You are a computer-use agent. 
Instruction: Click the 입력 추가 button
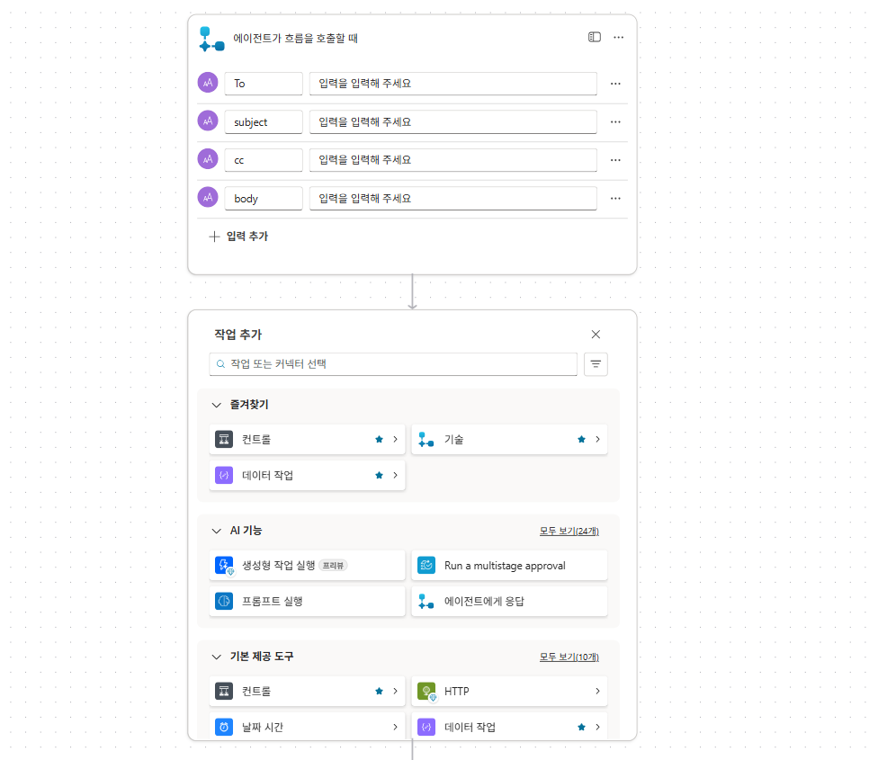coord(238,237)
